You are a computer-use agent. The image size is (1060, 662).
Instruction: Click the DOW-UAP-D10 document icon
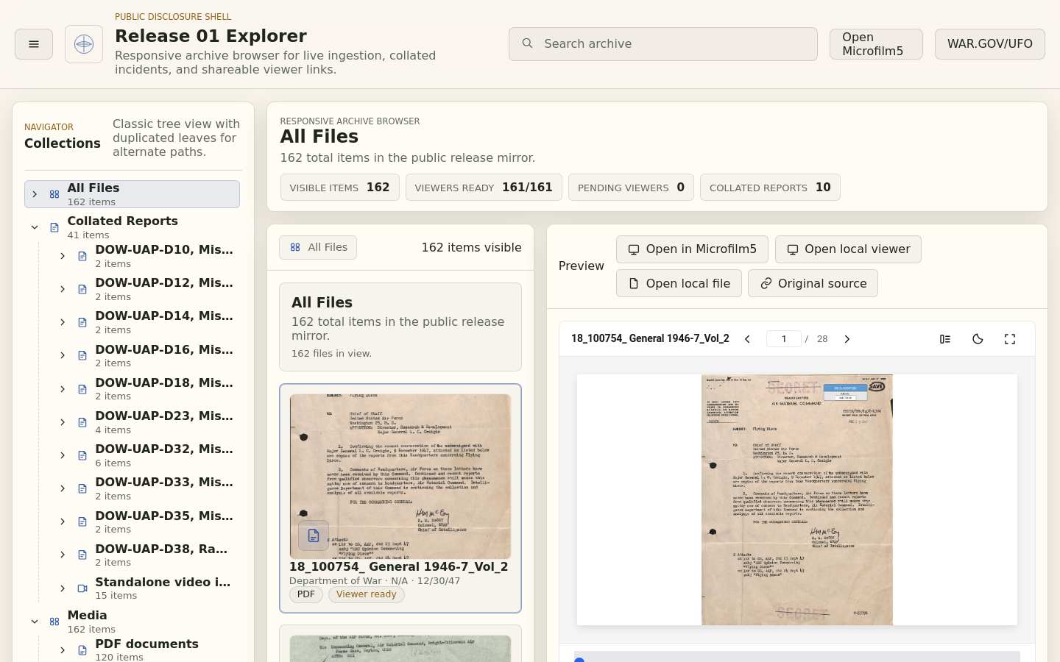pos(82,256)
